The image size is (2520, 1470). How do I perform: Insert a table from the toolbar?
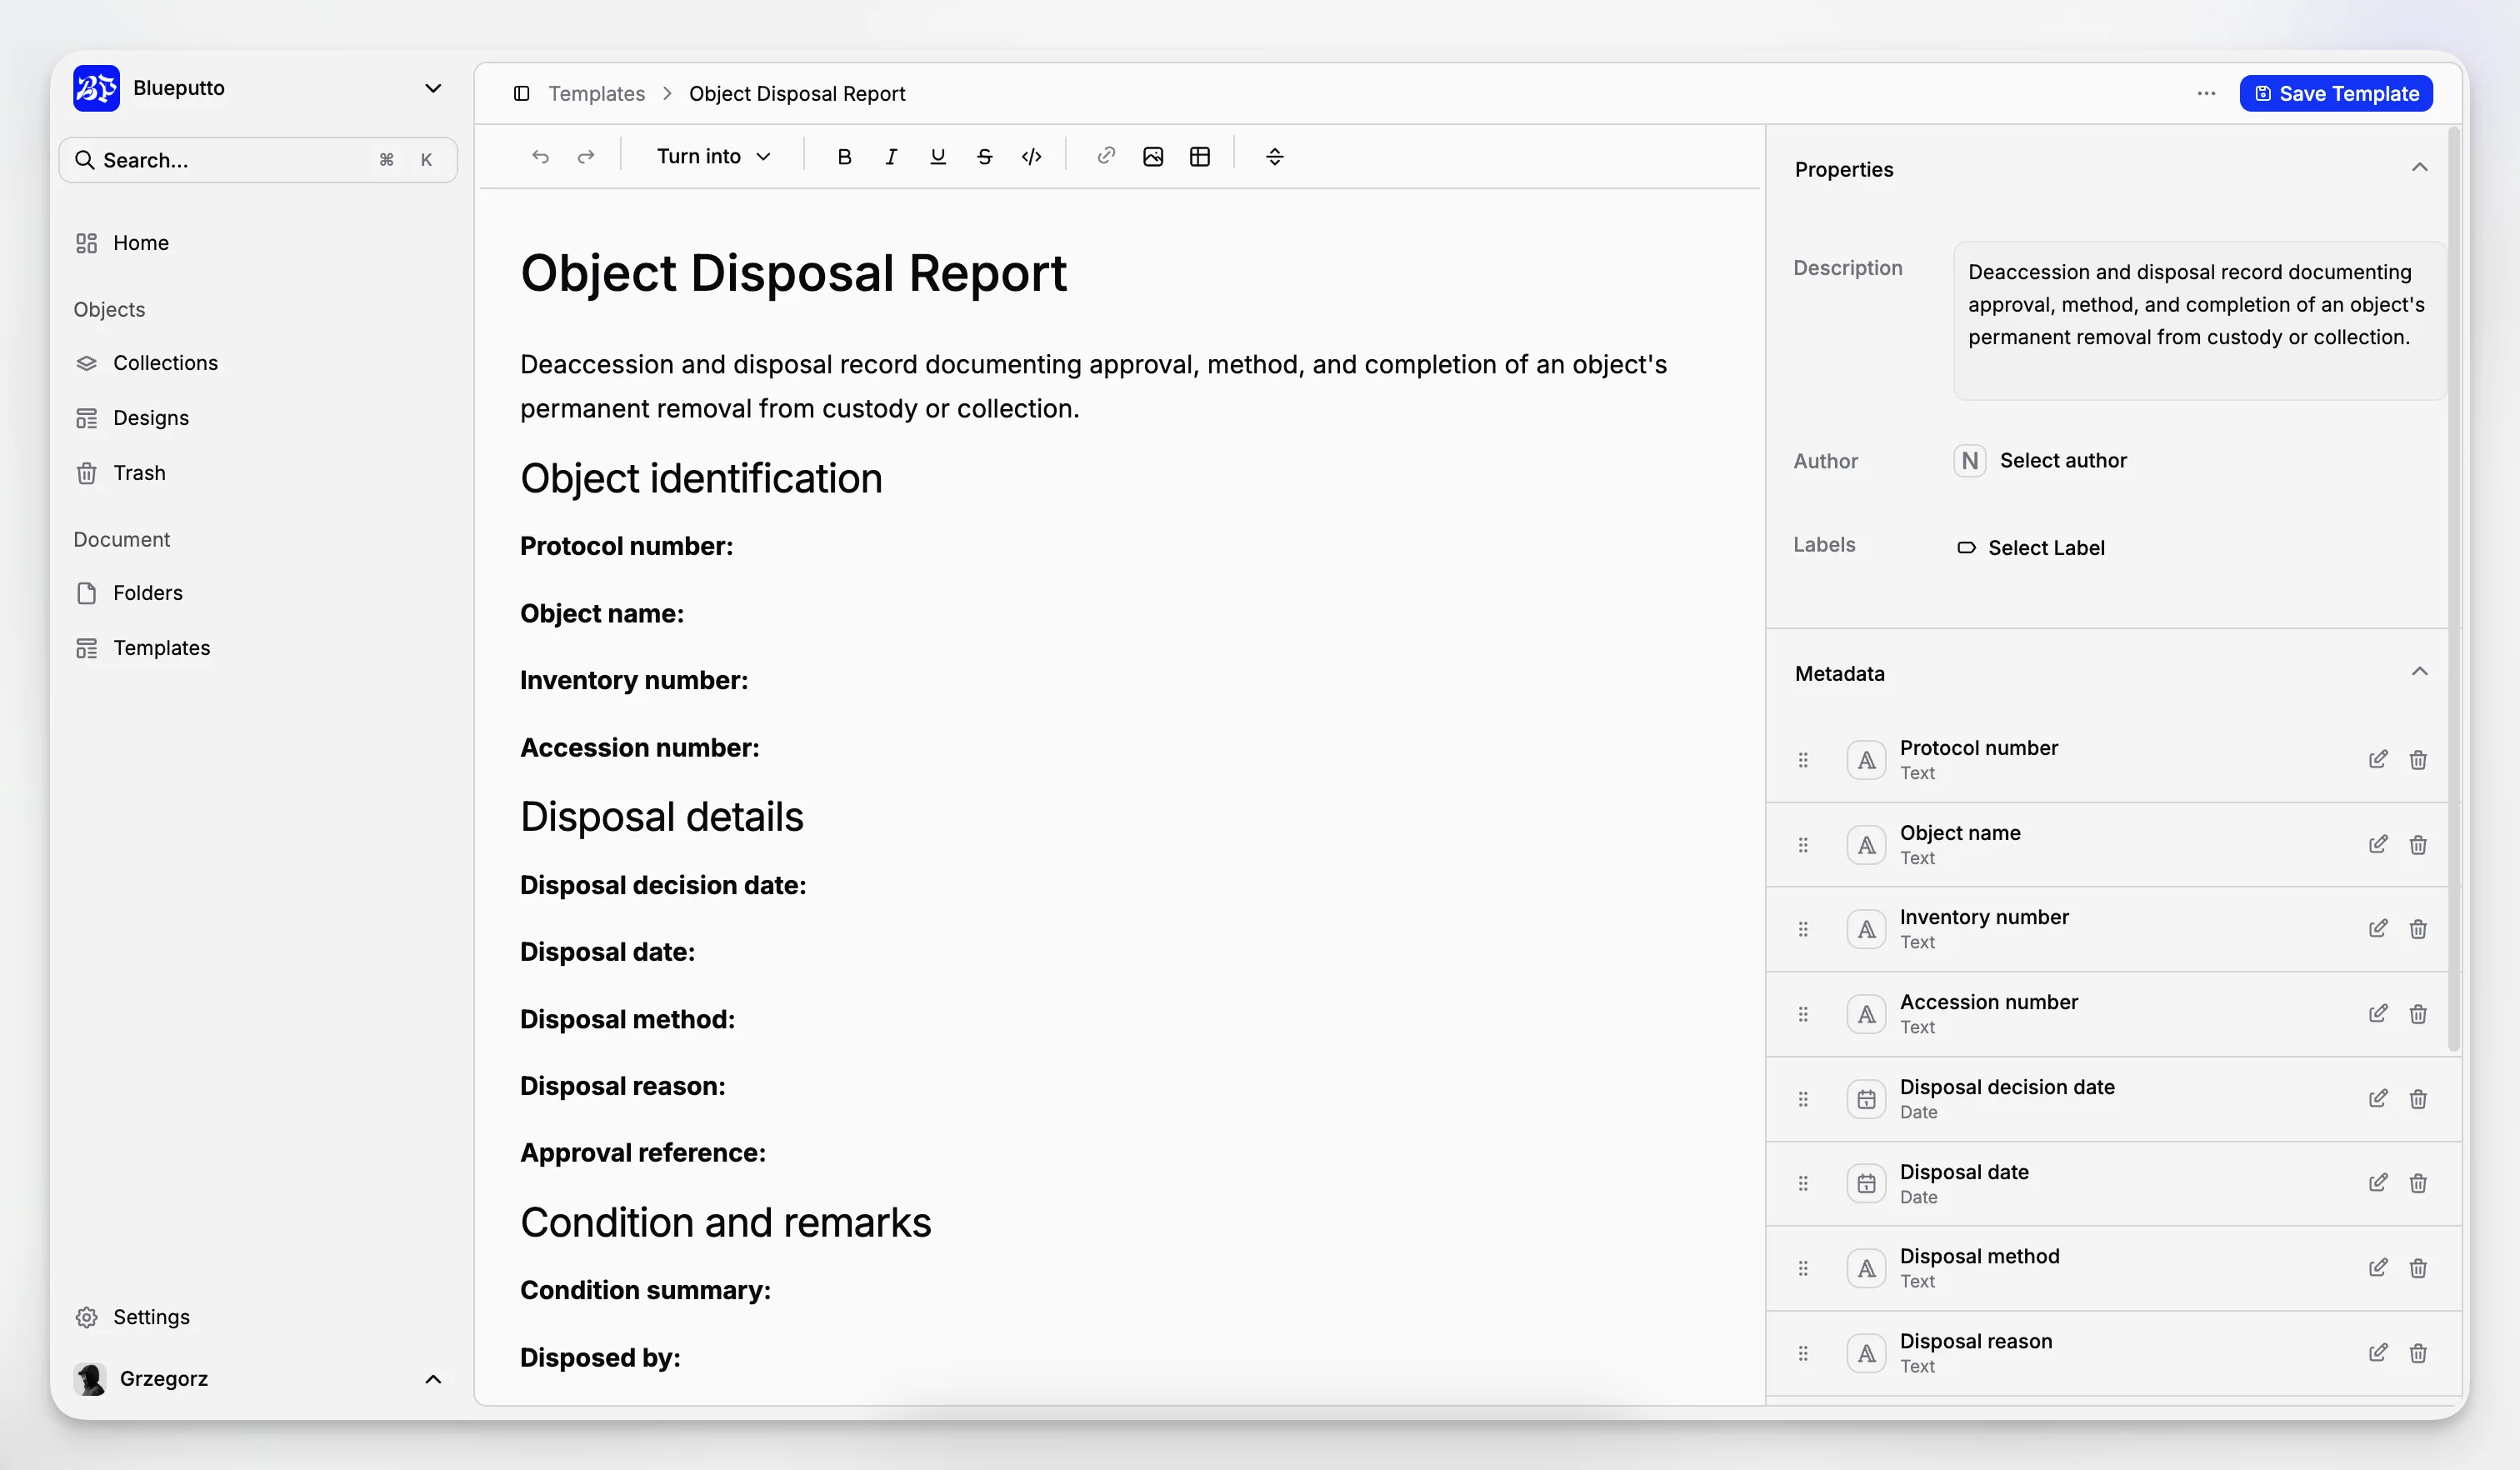(x=1200, y=157)
